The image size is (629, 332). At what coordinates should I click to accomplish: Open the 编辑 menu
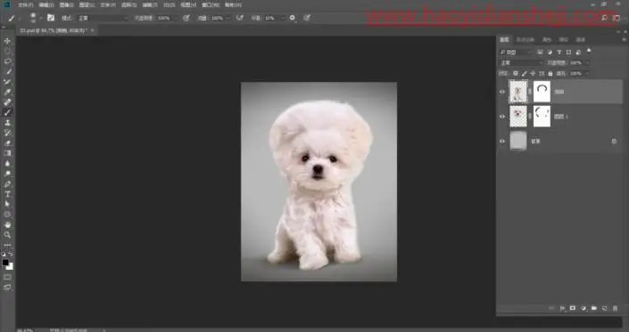pyautogui.click(x=46, y=5)
